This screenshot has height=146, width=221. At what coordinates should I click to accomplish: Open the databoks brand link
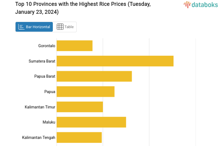pos(205,4)
